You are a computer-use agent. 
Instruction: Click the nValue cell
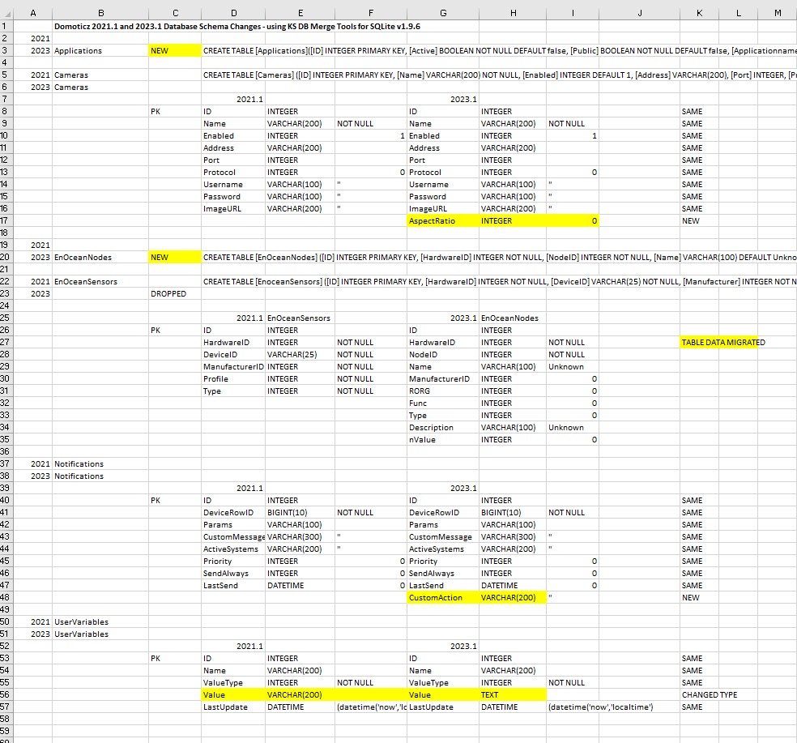click(x=443, y=440)
